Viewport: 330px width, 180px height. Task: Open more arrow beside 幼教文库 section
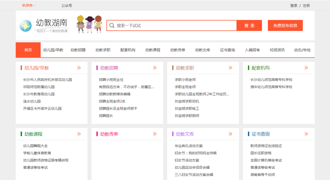pyautogui.click(x=230, y=134)
